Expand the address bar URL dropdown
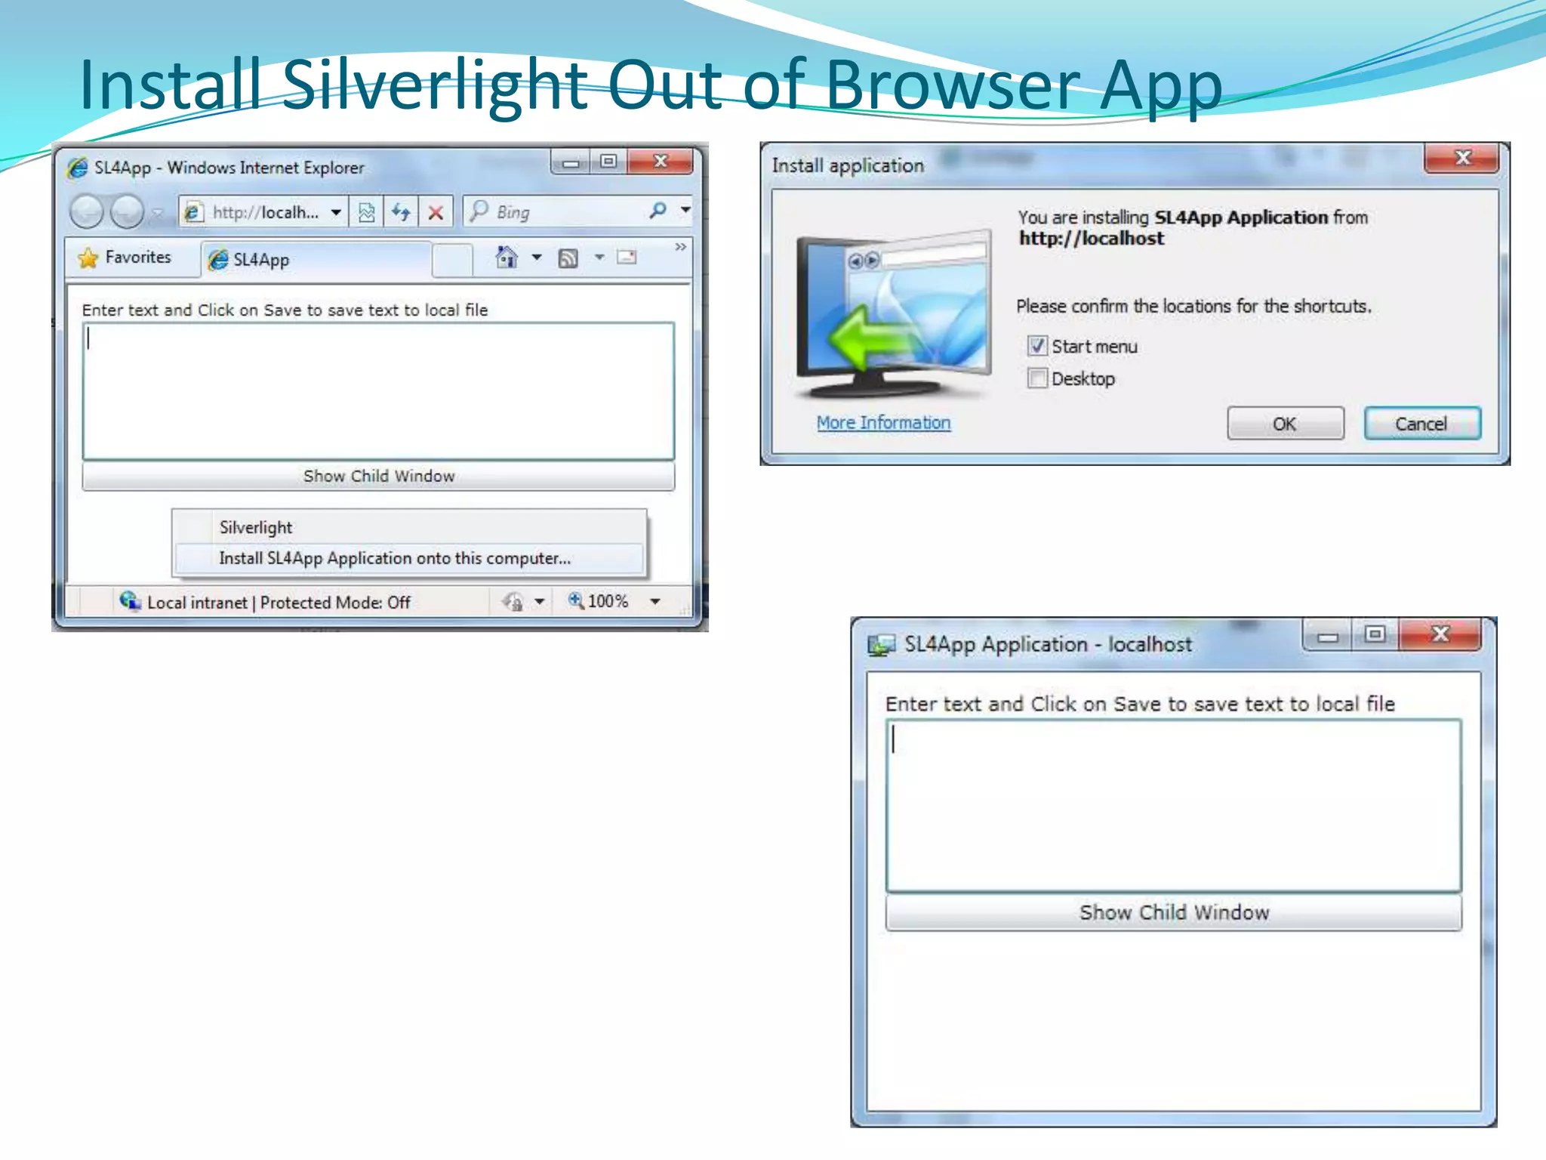Image resolution: width=1546 pixels, height=1160 pixels. point(336,212)
